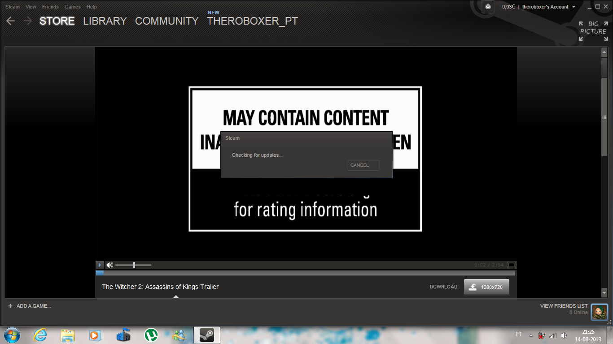The width and height of the screenshot is (613, 344).
Task: Open the system volume tray icon
Action: tap(564, 335)
